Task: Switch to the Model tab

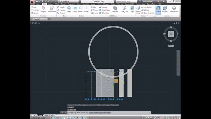Action: [x=40, y=115]
